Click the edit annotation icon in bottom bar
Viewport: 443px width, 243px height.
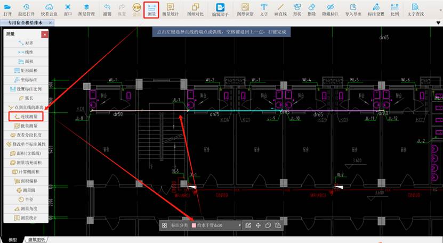[248, 225]
